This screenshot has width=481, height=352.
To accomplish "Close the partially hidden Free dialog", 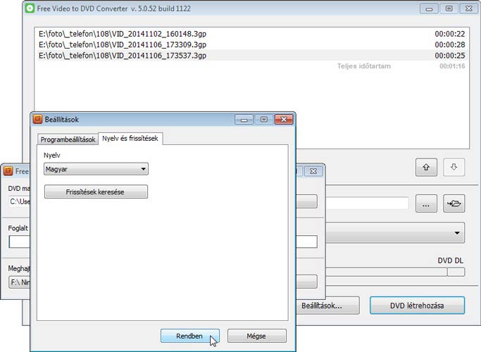I will (x=313, y=171).
